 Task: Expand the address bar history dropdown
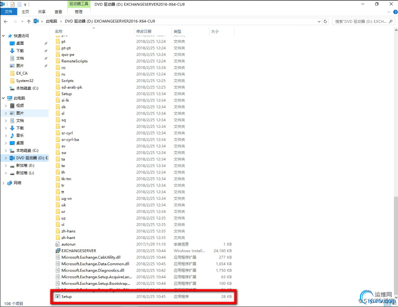pyautogui.click(x=319, y=21)
